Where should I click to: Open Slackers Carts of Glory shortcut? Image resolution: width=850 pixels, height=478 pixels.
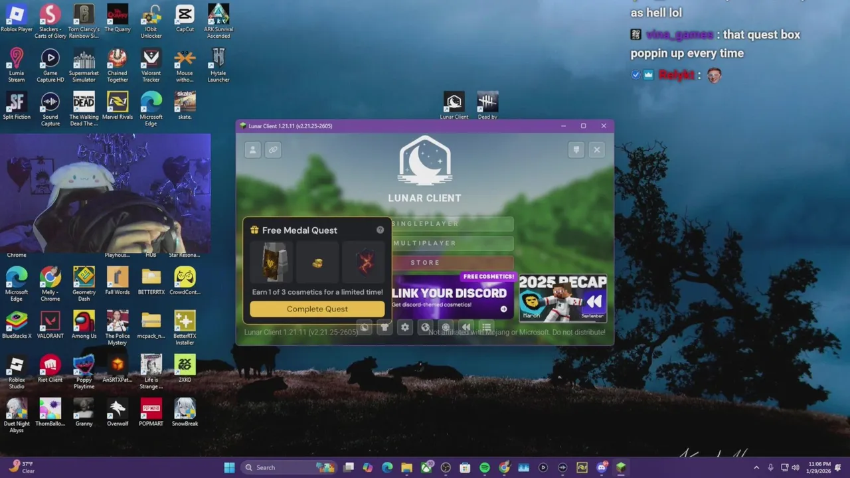(x=50, y=21)
